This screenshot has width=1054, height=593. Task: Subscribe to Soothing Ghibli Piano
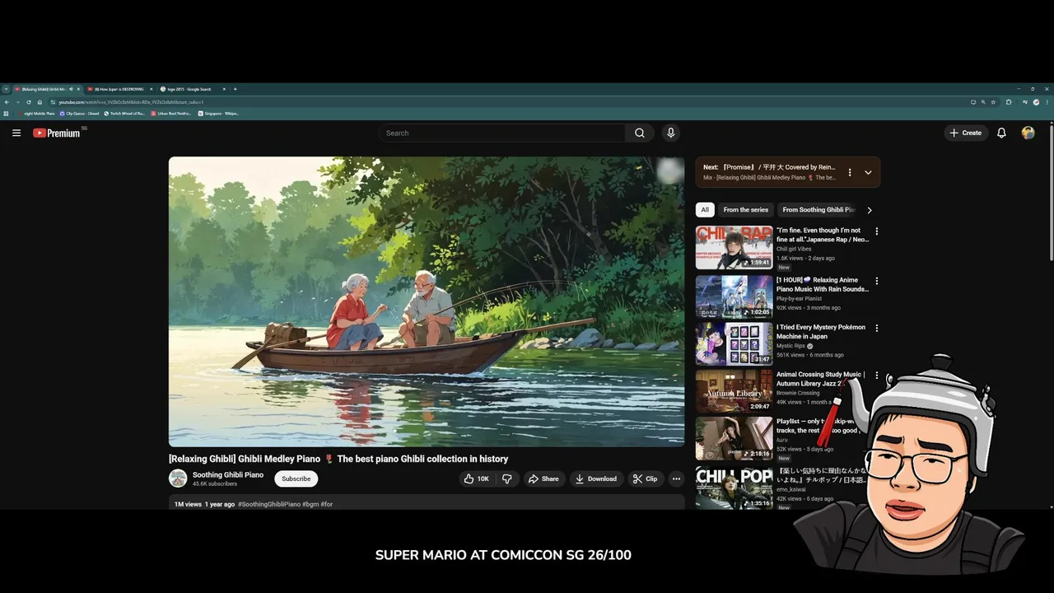point(296,479)
